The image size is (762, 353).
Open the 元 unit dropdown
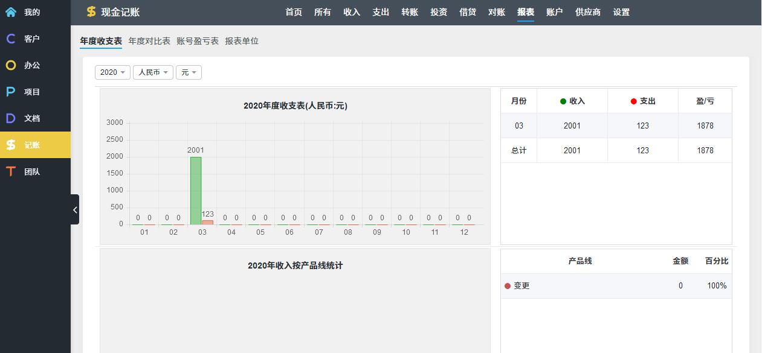click(x=189, y=72)
